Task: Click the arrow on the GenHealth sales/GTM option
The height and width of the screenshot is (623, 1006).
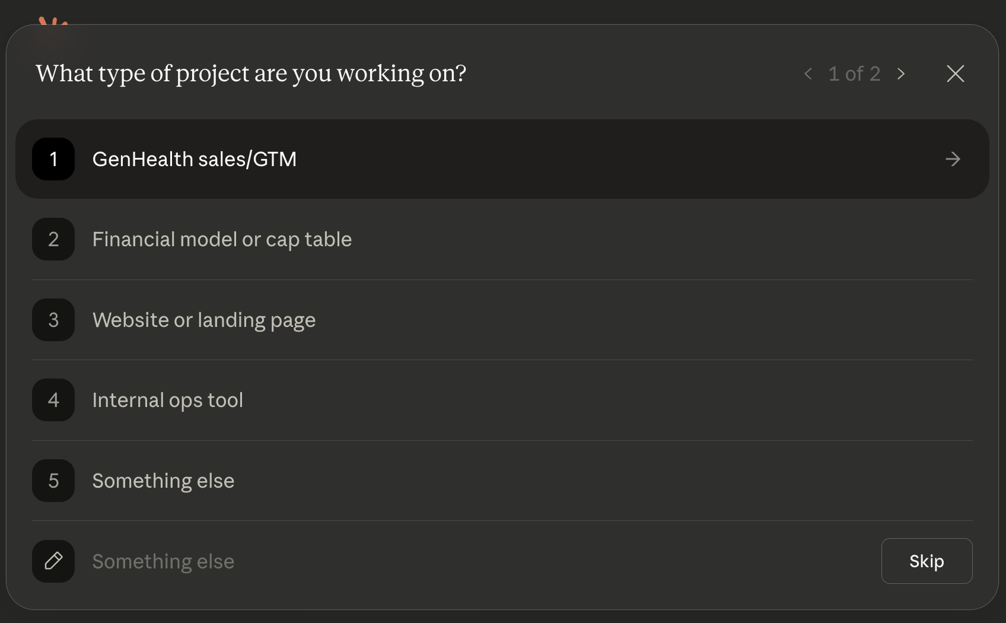Action: click(x=953, y=159)
